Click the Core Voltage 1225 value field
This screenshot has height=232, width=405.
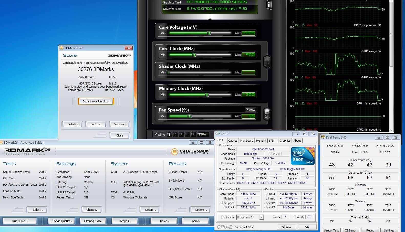[x=248, y=33]
